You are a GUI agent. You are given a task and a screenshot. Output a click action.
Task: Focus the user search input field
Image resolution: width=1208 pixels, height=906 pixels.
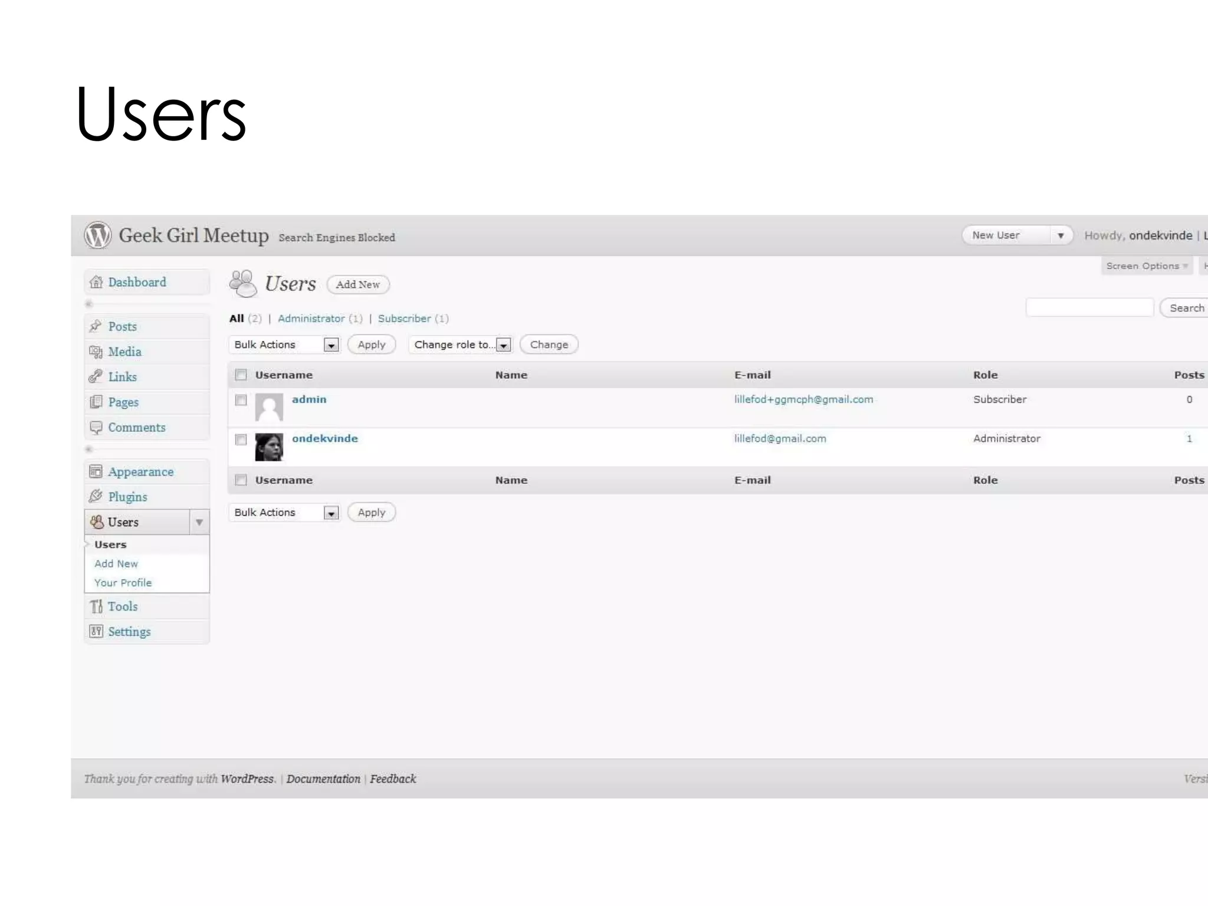coord(1089,307)
